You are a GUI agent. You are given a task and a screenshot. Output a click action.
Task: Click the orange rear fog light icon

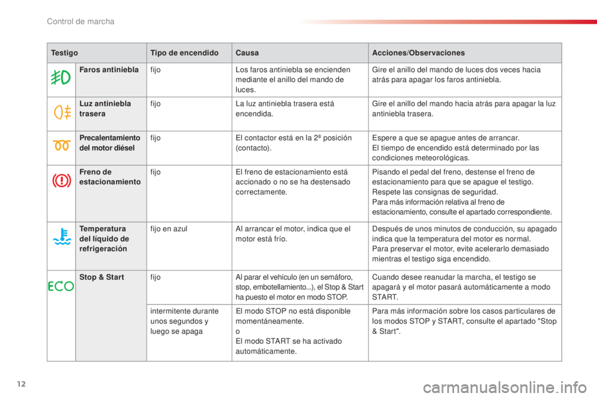(x=61, y=112)
